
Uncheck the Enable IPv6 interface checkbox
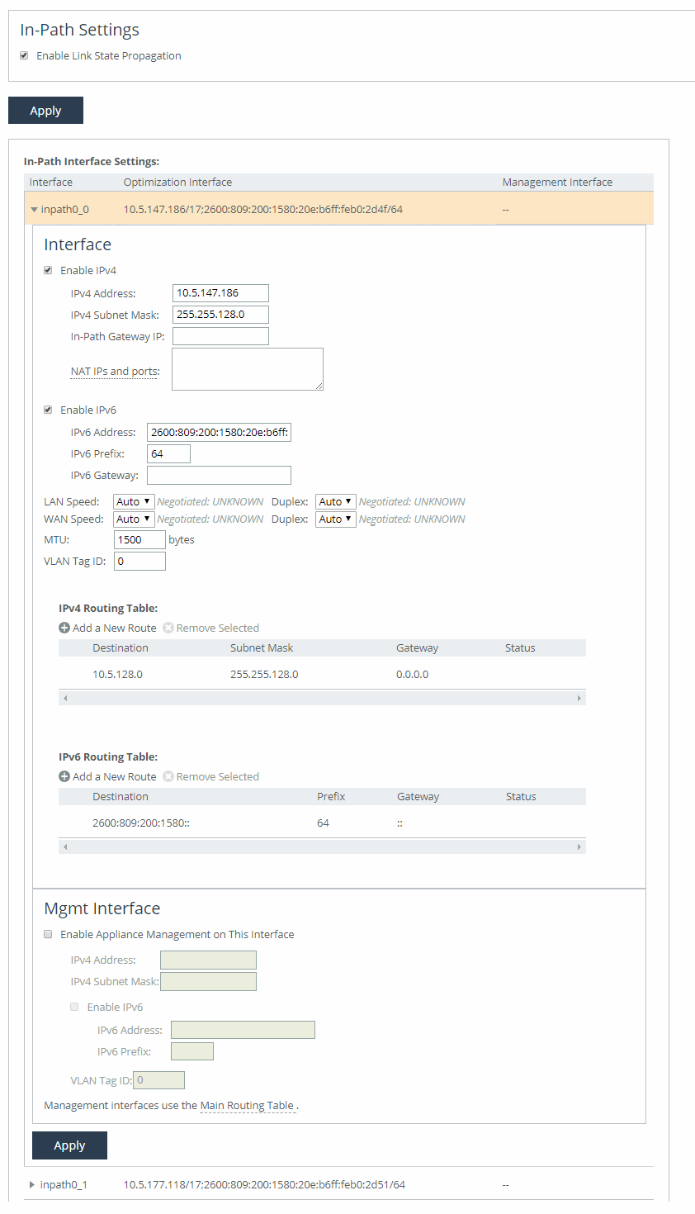tap(49, 410)
